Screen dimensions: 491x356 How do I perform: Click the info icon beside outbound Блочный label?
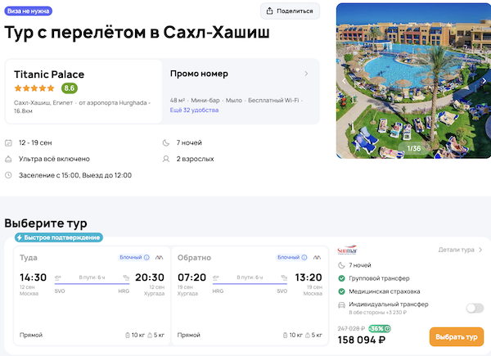(146, 257)
